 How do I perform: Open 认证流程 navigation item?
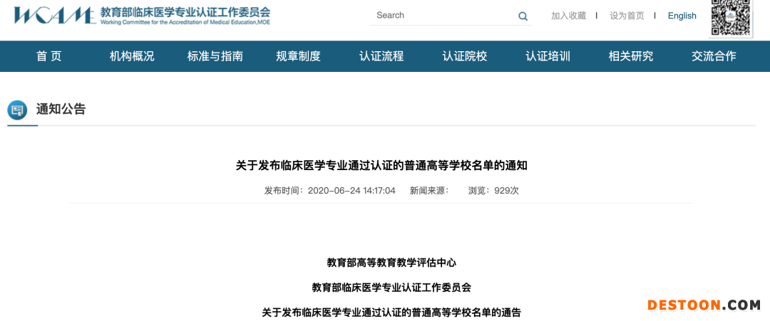point(381,56)
